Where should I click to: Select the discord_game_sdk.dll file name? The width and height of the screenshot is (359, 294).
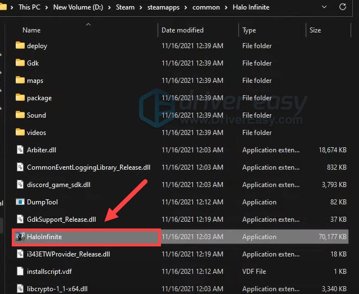point(58,185)
